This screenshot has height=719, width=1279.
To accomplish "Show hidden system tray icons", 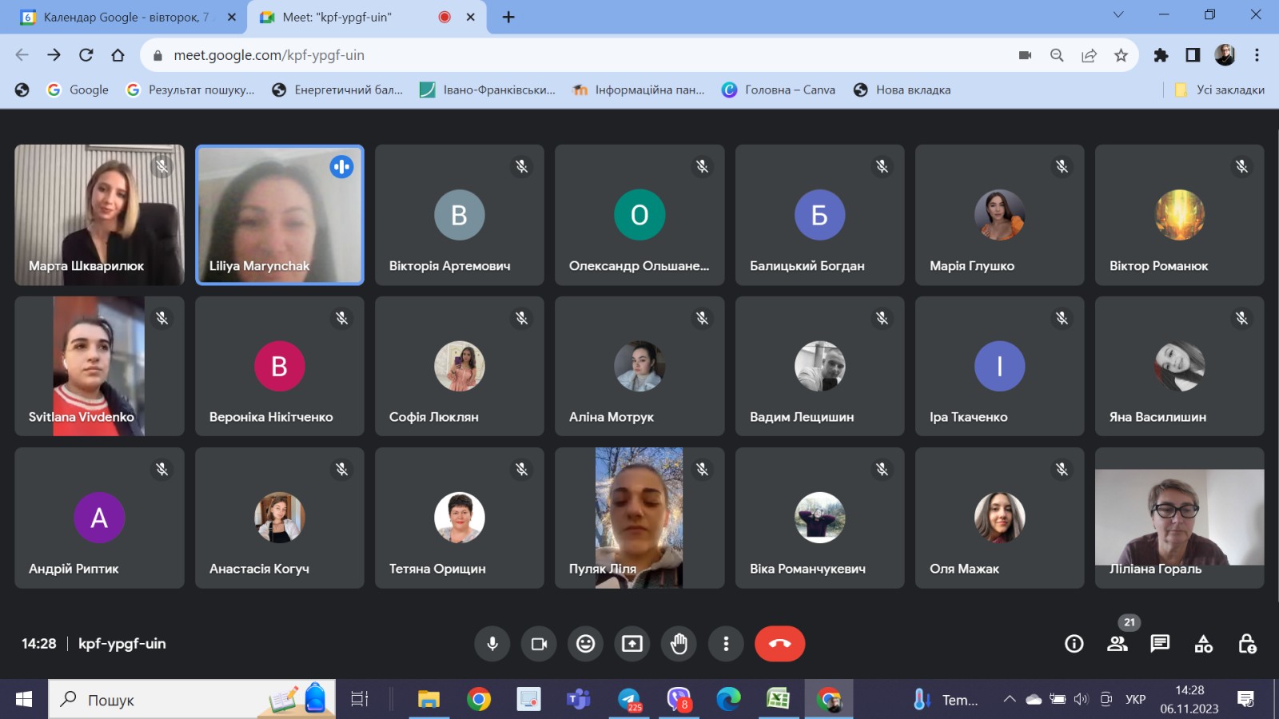I will [x=1010, y=700].
